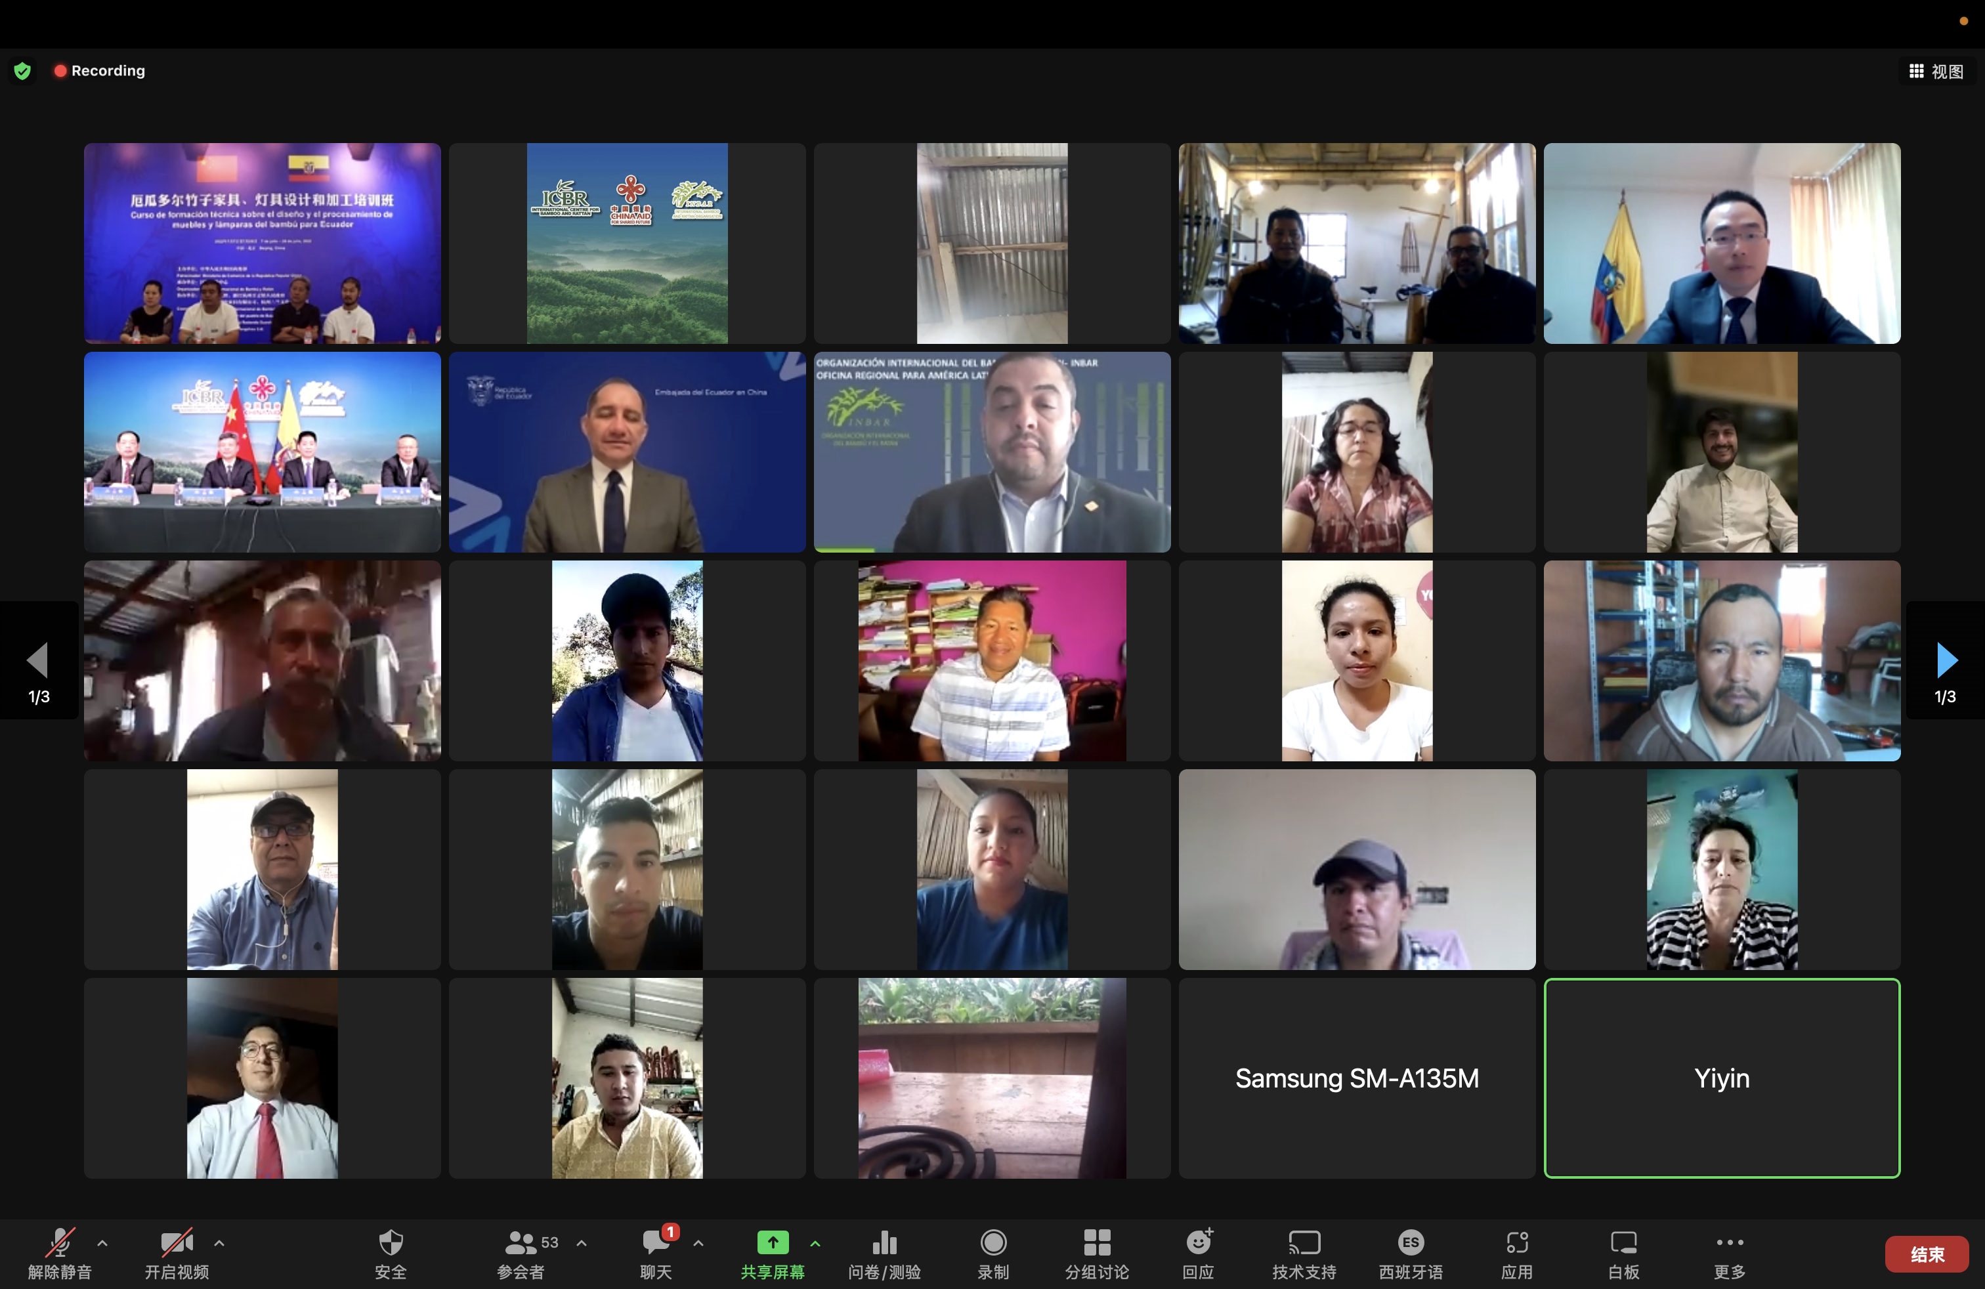Click the Record (录制) icon

click(992, 1242)
